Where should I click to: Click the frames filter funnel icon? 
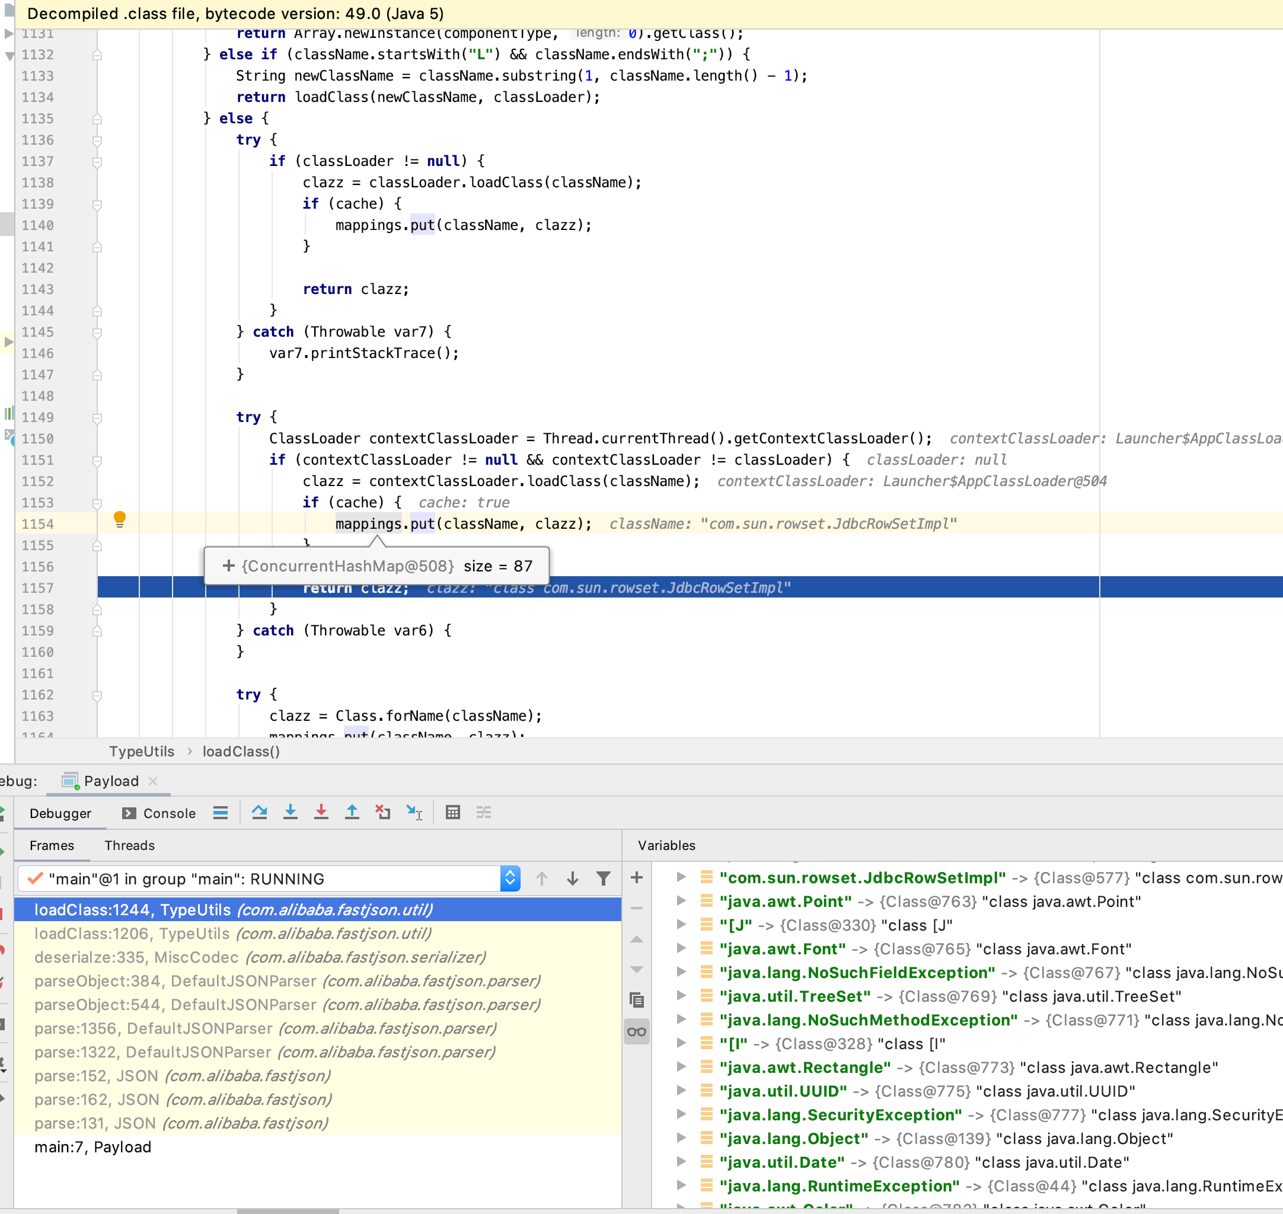[604, 878]
